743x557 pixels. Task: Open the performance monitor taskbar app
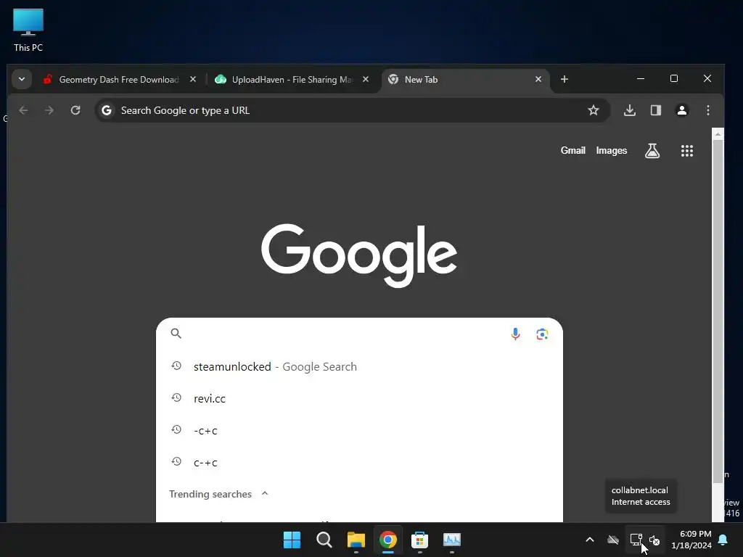coord(452,540)
